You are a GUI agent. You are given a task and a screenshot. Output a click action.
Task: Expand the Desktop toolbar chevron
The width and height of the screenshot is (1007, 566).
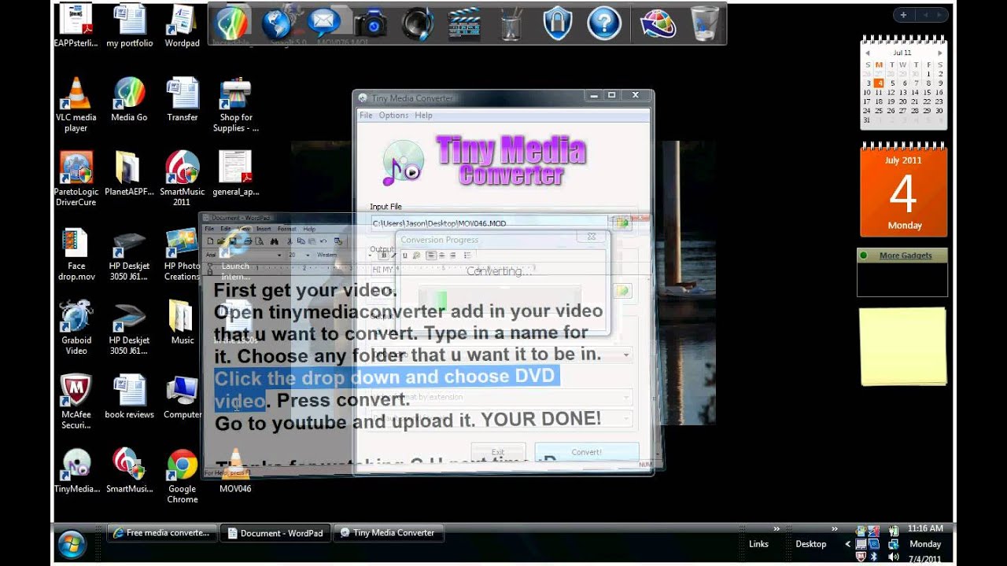click(835, 529)
